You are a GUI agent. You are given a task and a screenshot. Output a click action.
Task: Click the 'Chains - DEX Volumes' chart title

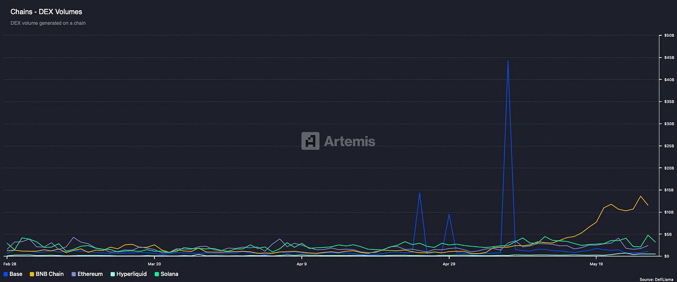pos(46,12)
